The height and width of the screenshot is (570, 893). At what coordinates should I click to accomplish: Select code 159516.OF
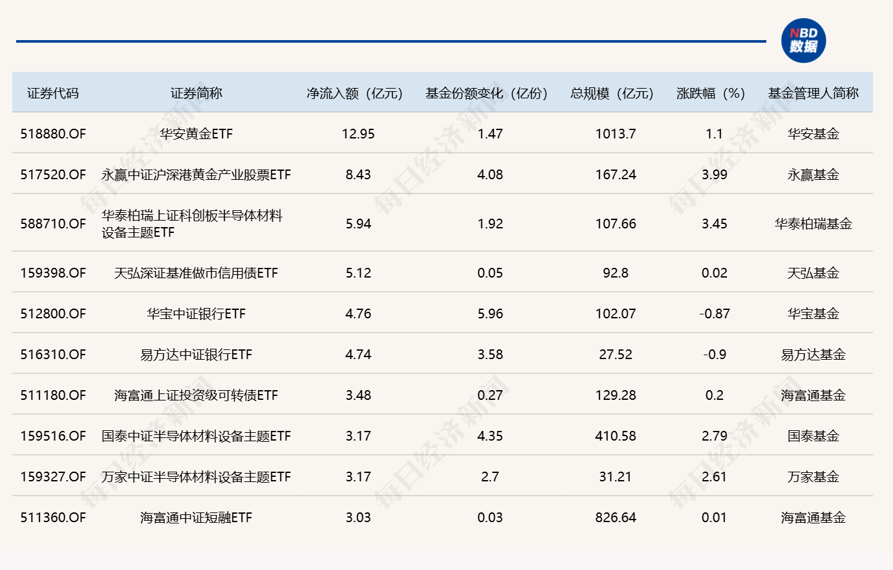coord(53,436)
